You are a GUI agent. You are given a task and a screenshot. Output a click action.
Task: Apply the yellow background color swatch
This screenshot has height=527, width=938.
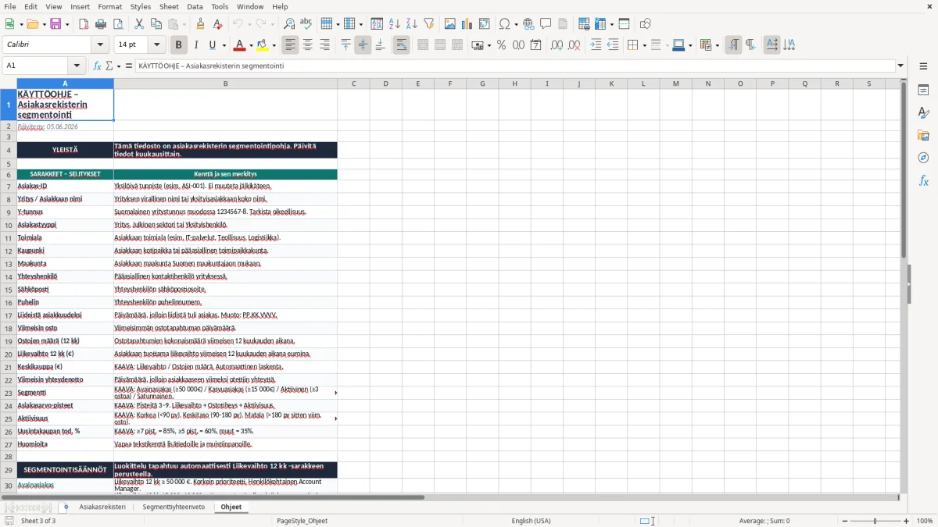click(x=263, y=45)
